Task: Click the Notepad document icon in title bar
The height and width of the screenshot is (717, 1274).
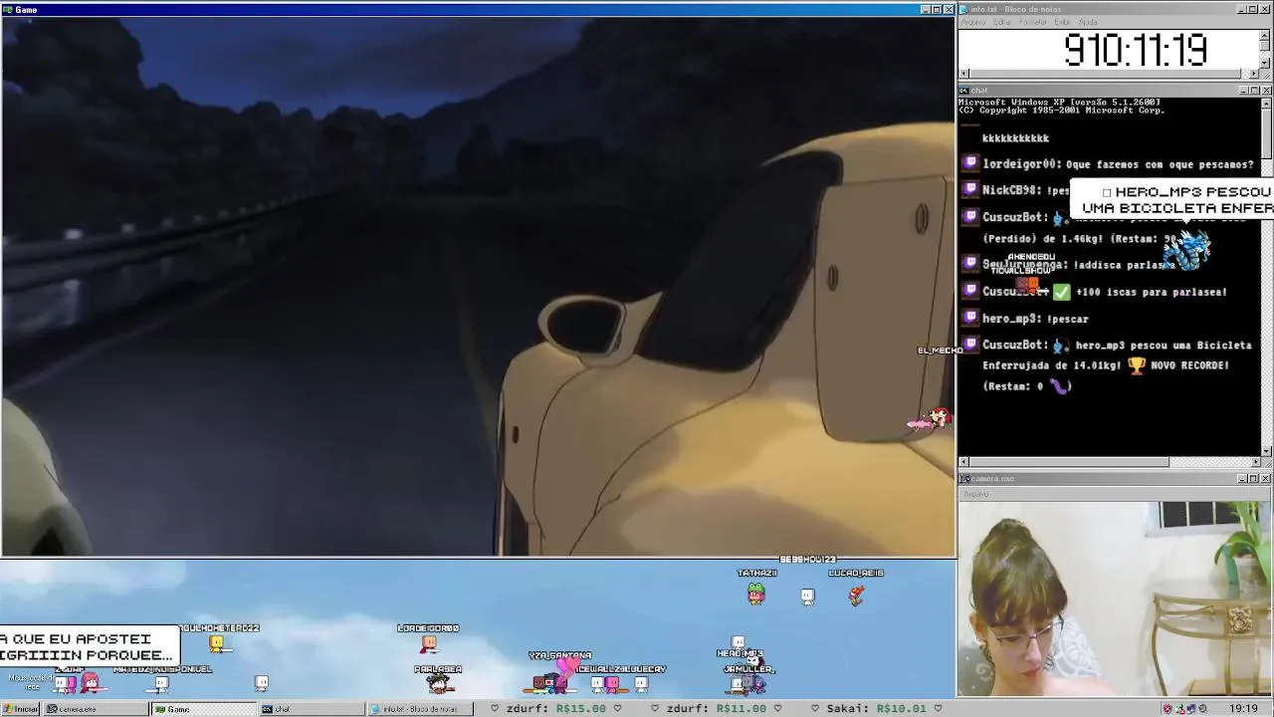Action: coord(963,9)
